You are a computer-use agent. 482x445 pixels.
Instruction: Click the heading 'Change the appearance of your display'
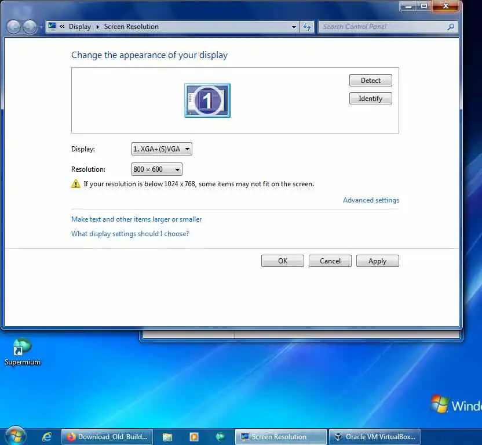[149, 55]
